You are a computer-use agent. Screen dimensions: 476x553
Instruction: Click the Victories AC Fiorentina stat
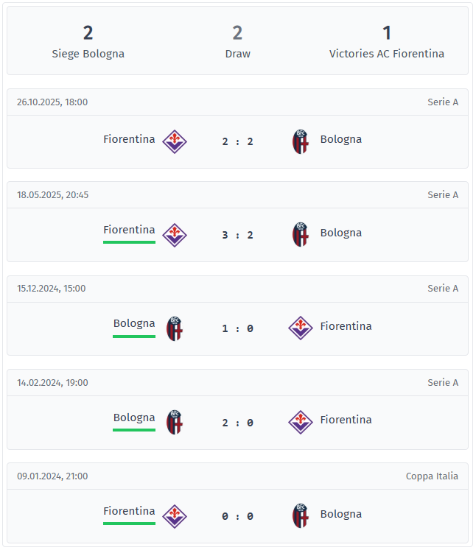point(387,42)
